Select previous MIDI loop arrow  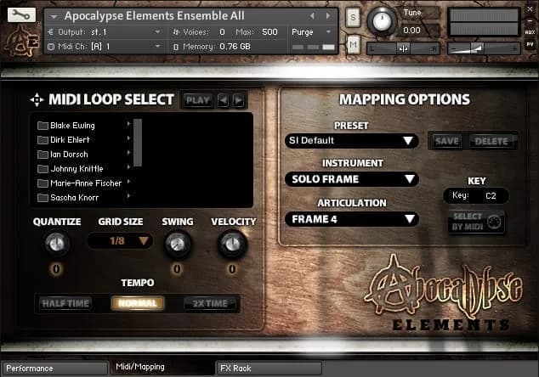(x=224, y=100)
